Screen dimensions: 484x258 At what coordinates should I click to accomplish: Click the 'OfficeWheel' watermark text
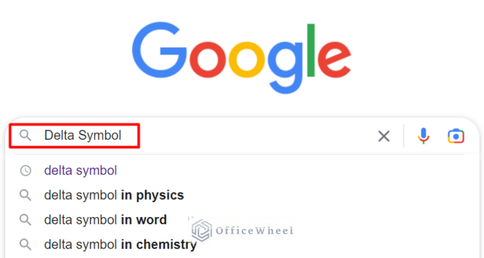(255, 231)
